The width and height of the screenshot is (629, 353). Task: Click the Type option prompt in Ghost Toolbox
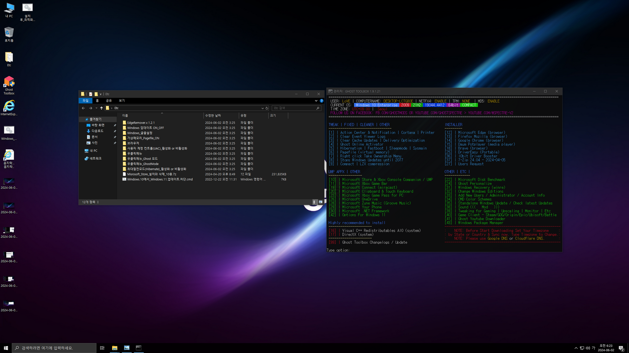point(338,250)
